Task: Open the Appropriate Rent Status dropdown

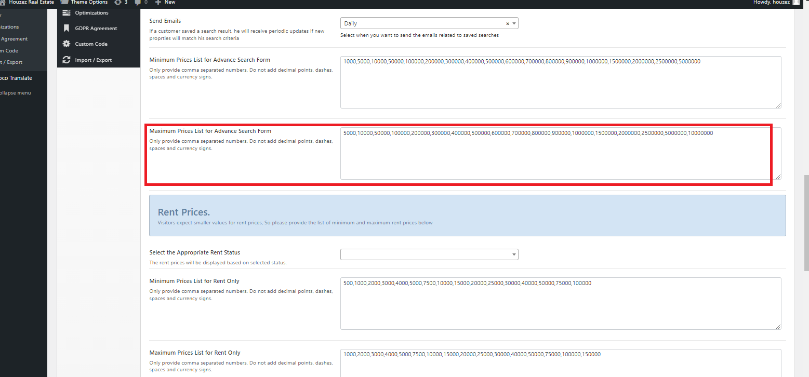Action: [429, 254]
